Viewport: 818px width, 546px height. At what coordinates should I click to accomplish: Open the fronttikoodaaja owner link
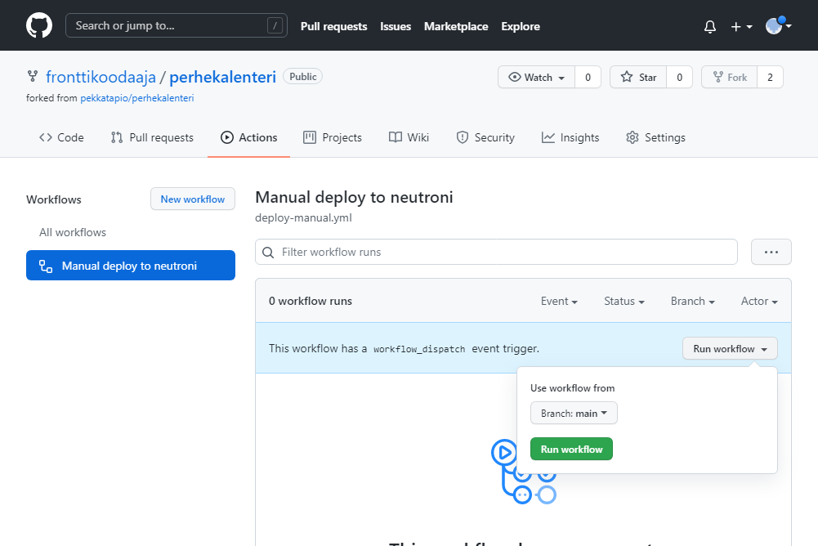pos(101,78)
